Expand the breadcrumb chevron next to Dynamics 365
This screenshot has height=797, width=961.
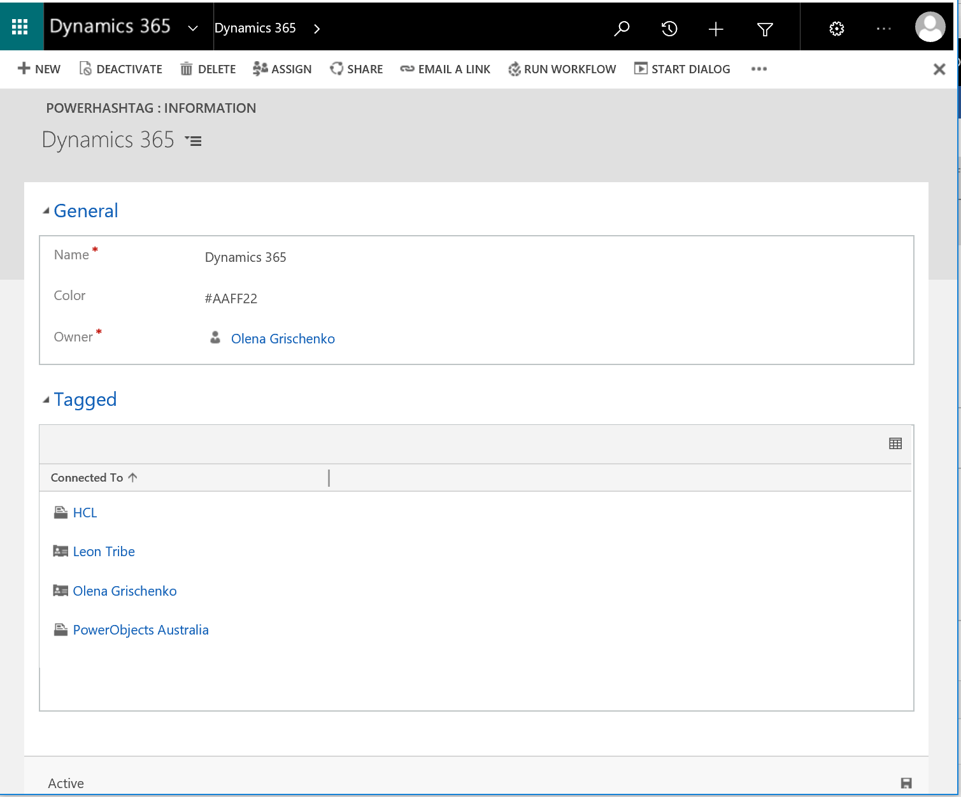317,29
